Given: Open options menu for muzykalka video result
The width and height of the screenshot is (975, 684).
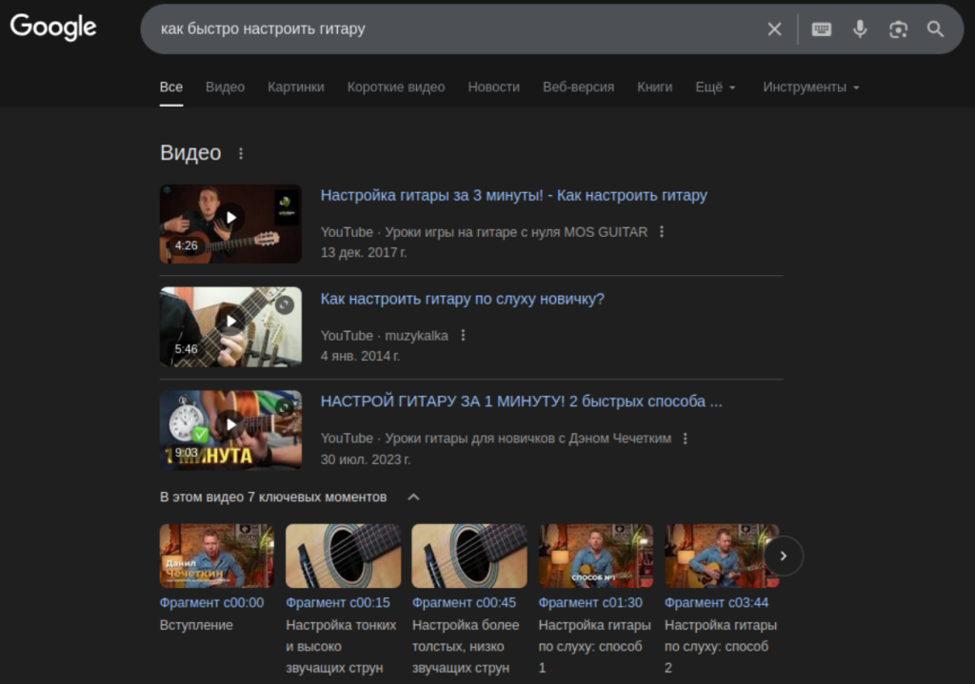Looking at the screenshot, I should (x=463, y=336).
